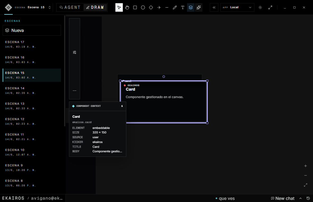The height and width of the screenshot is (202, 313).
Task: Click the SIZE value 320 × 150
Action: tap(99, 132)
